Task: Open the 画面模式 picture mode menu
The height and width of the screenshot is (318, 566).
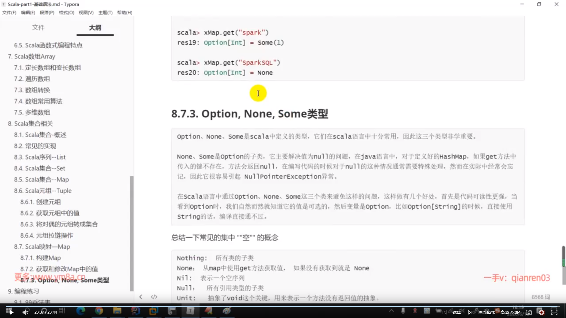Action: point(486,312)
